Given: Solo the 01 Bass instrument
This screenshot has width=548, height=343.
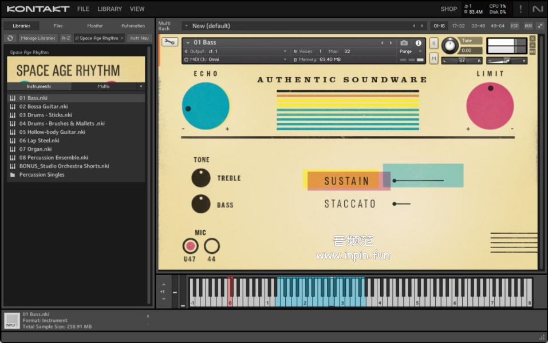Looking at the screenshot, I should click(x=433, y=43).
